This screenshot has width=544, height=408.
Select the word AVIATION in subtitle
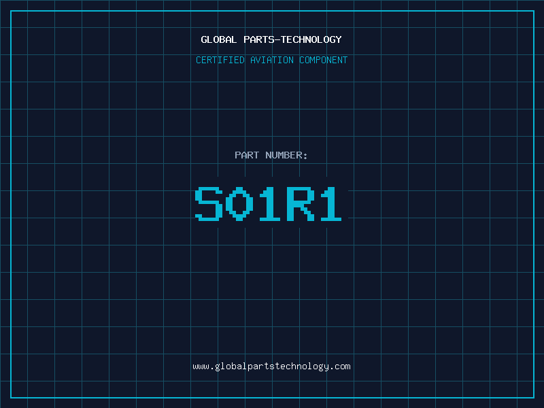click(x=272, y=60)
